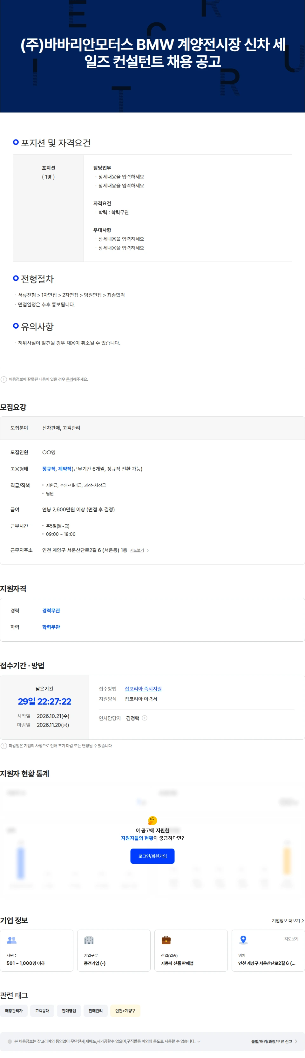Click the info icon beside 마감일은 기업의 사정
The width and height of the screenshot is (305, 1058).
(x=4, y=746)
